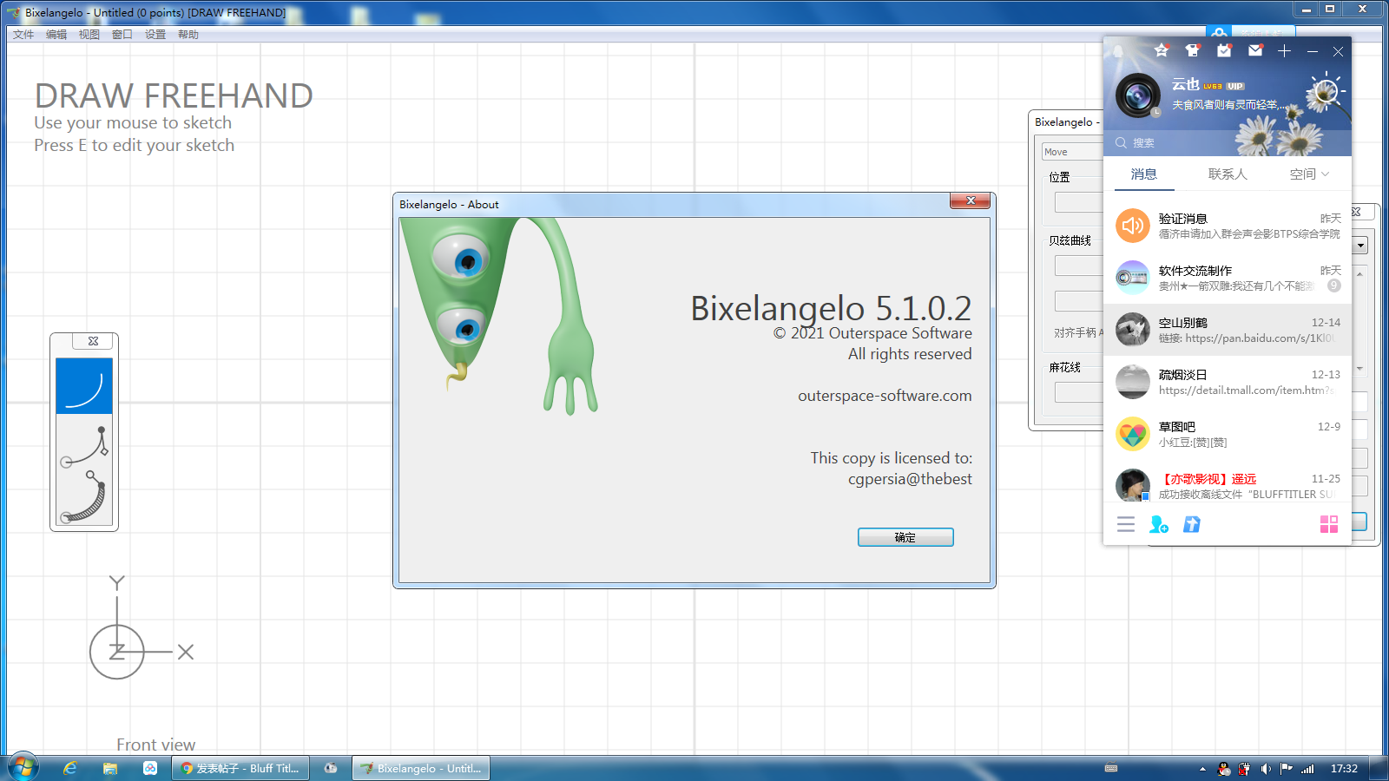Open the 软件交流制作 group chat
1389x781 pixels.
(1228, 278)
